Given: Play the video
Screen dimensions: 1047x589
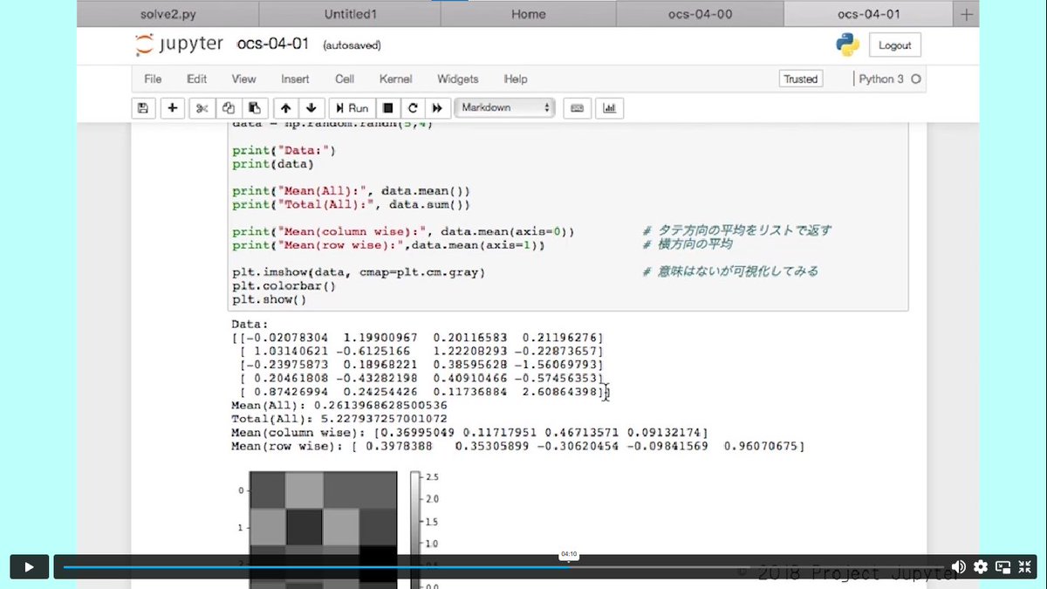Looking at the screenshot, I should pos(29,566).
